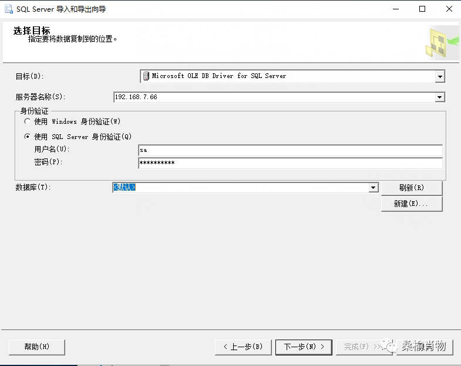This screenshot has height=366, width=461.
Task: Click the username field containing sa
Action: click(x=290, y=150)
